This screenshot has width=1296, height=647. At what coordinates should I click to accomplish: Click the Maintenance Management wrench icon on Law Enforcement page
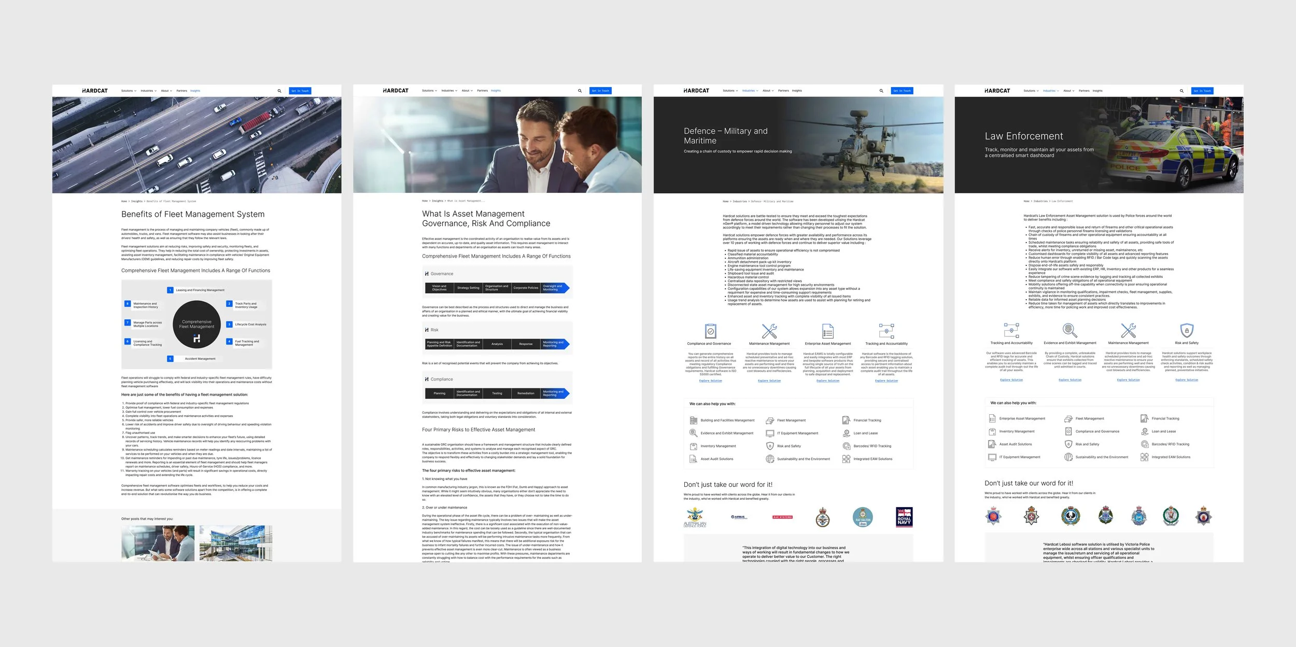[x=1128, y=330]
